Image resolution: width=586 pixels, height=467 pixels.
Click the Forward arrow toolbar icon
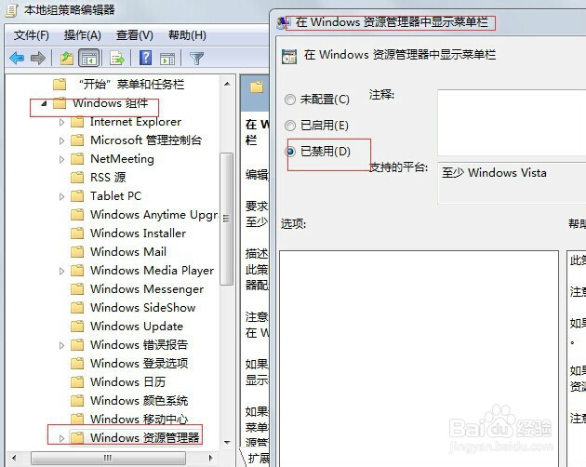point(38,59)
